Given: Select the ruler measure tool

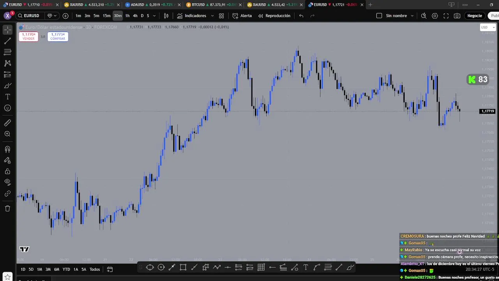Looking at the screenshot, I should (x=7, y=123).
